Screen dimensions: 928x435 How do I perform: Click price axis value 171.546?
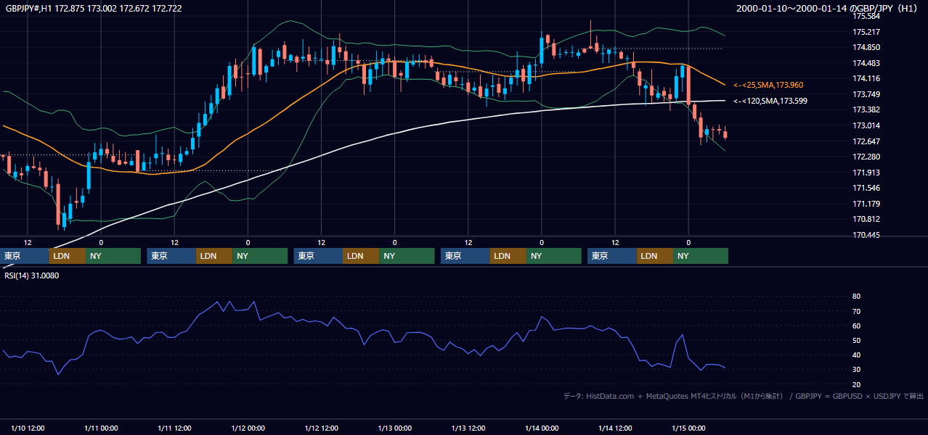pyautogui.click(x=866, y=188)
